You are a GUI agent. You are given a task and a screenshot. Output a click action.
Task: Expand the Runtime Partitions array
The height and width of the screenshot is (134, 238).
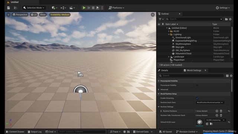tap(161, 111)
